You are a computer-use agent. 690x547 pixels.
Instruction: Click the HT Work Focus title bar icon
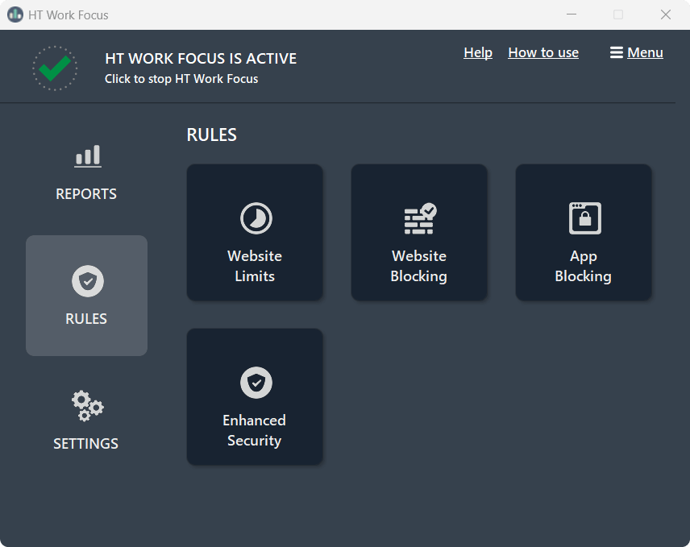[15, 15]
